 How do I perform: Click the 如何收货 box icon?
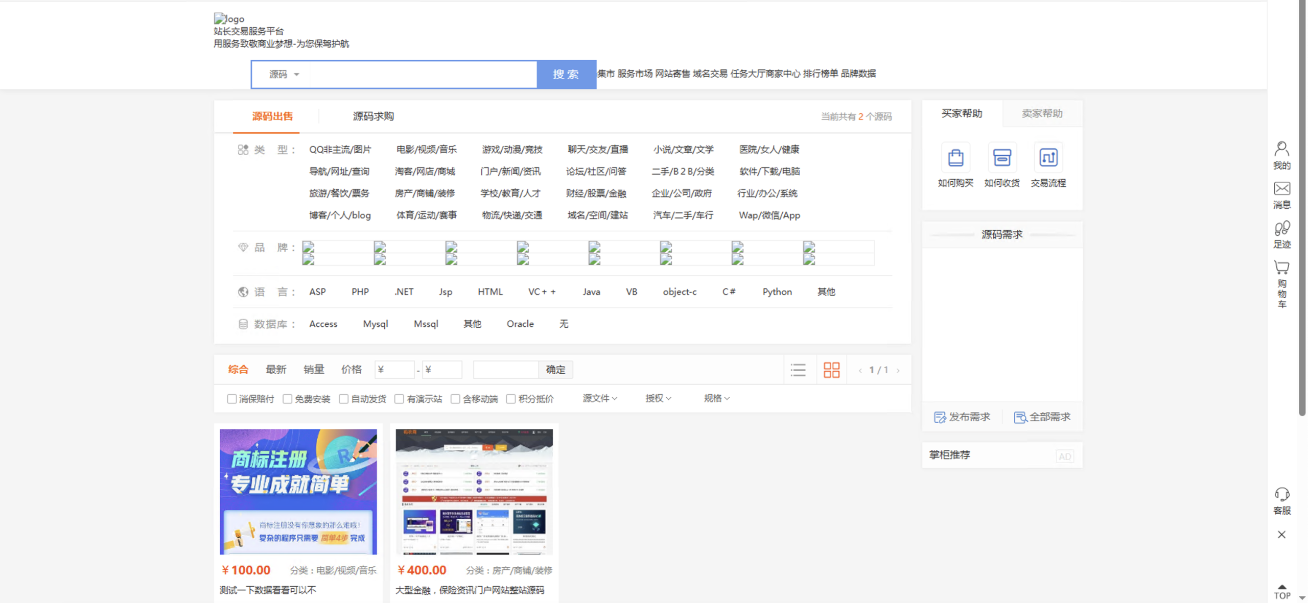click(1001, 158)
